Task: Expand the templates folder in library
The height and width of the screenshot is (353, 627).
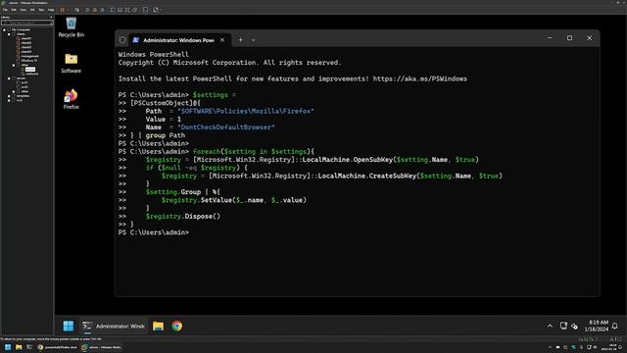Action: point(9,96)
